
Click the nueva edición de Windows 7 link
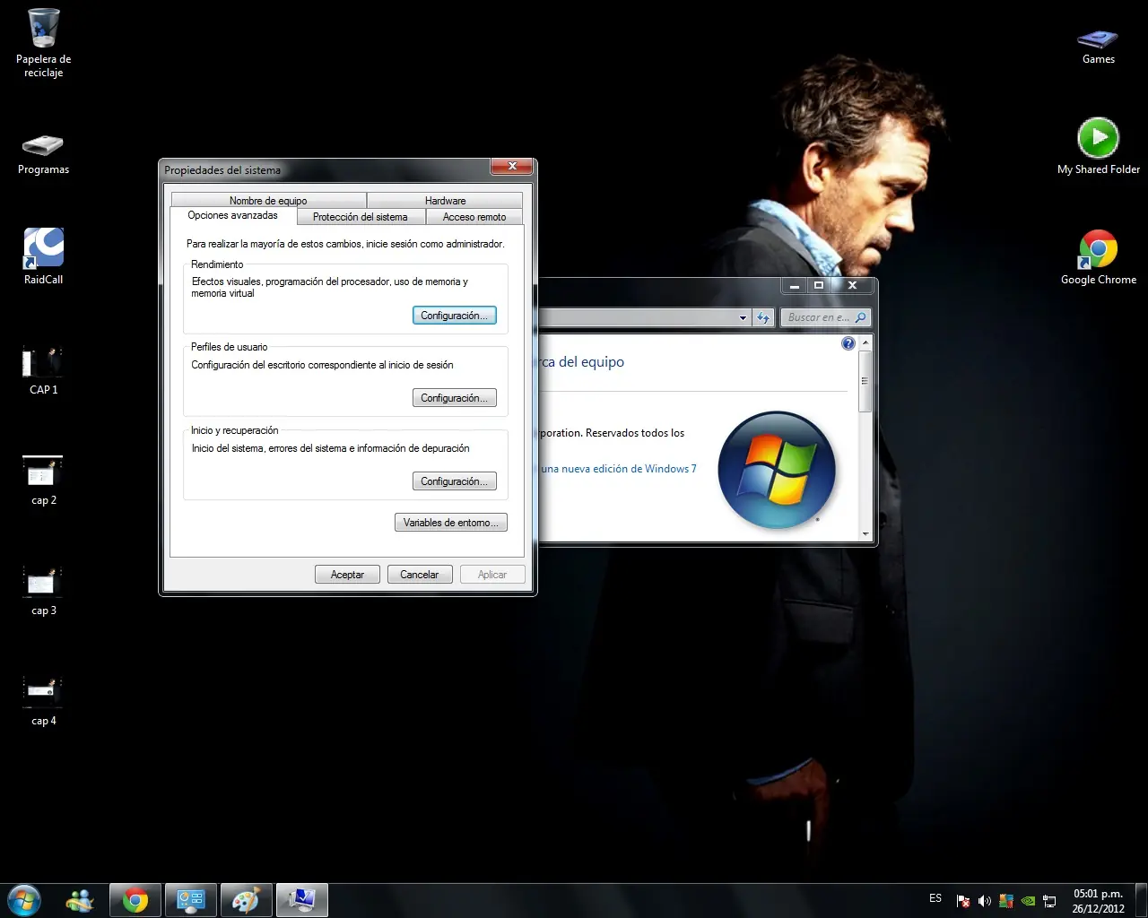coord(619,469)
